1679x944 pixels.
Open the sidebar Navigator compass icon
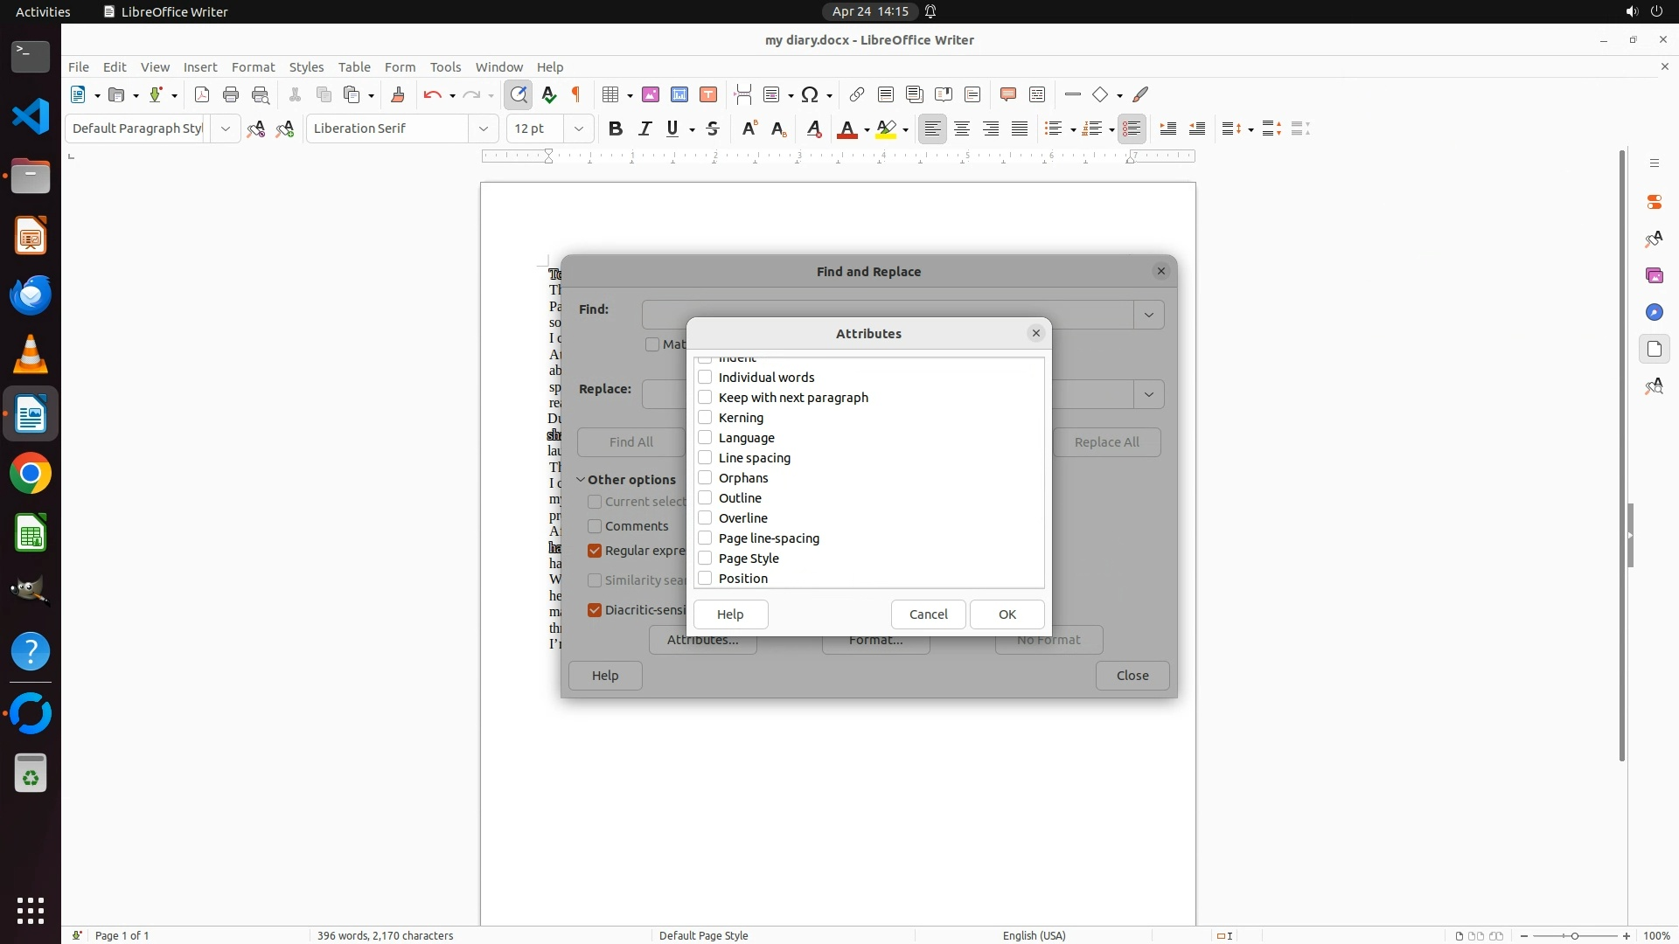coord(1654,312)
